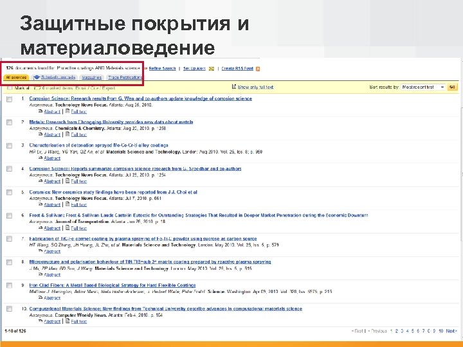
Task: Open Computational Materials Science article title
Action: pyautogui.click(x=166, y=308)
